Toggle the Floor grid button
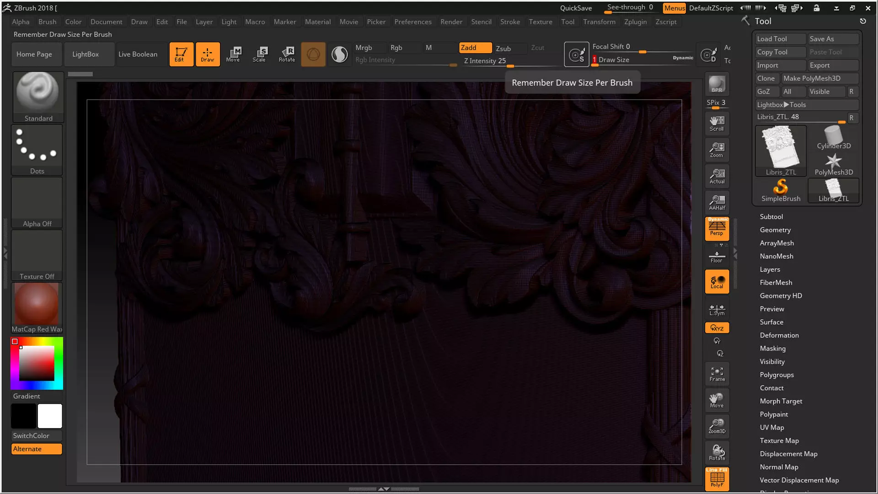878x494 pixels. tap(717, 257)
